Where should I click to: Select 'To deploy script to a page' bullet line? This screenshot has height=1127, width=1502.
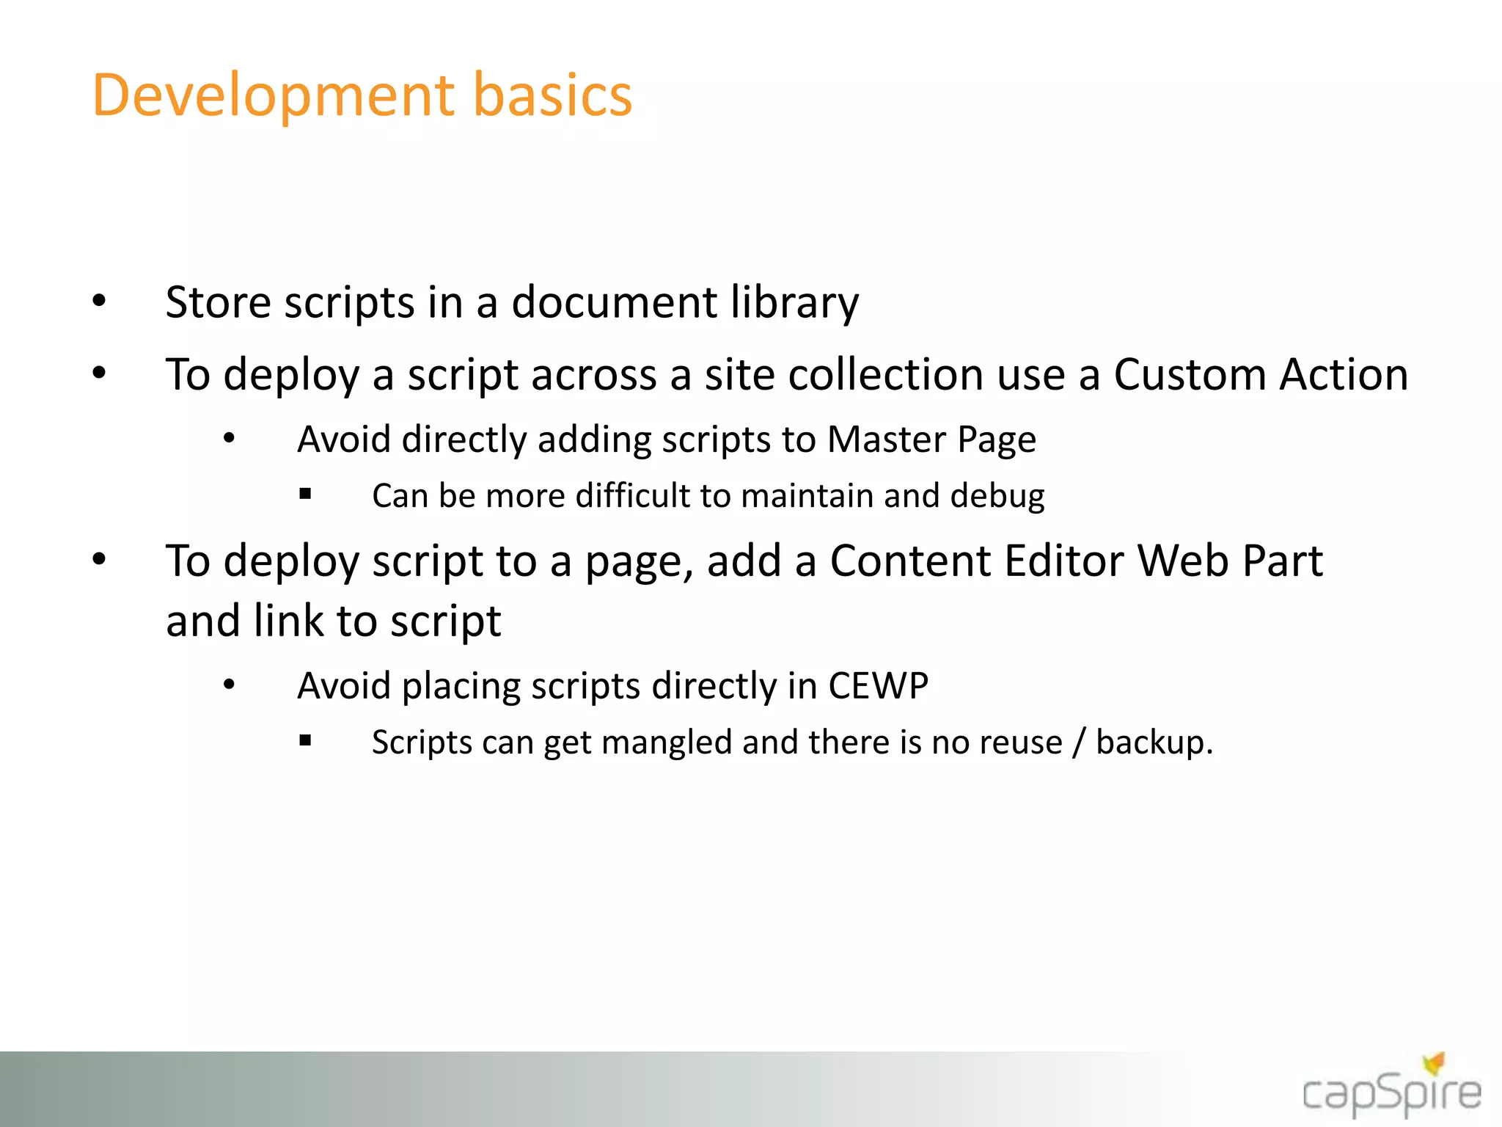pos(744,561)
